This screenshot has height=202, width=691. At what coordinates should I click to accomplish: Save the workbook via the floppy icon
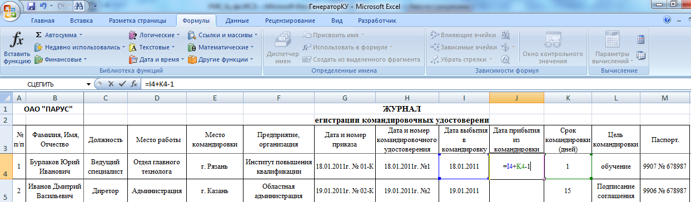[x=31, y=6]
